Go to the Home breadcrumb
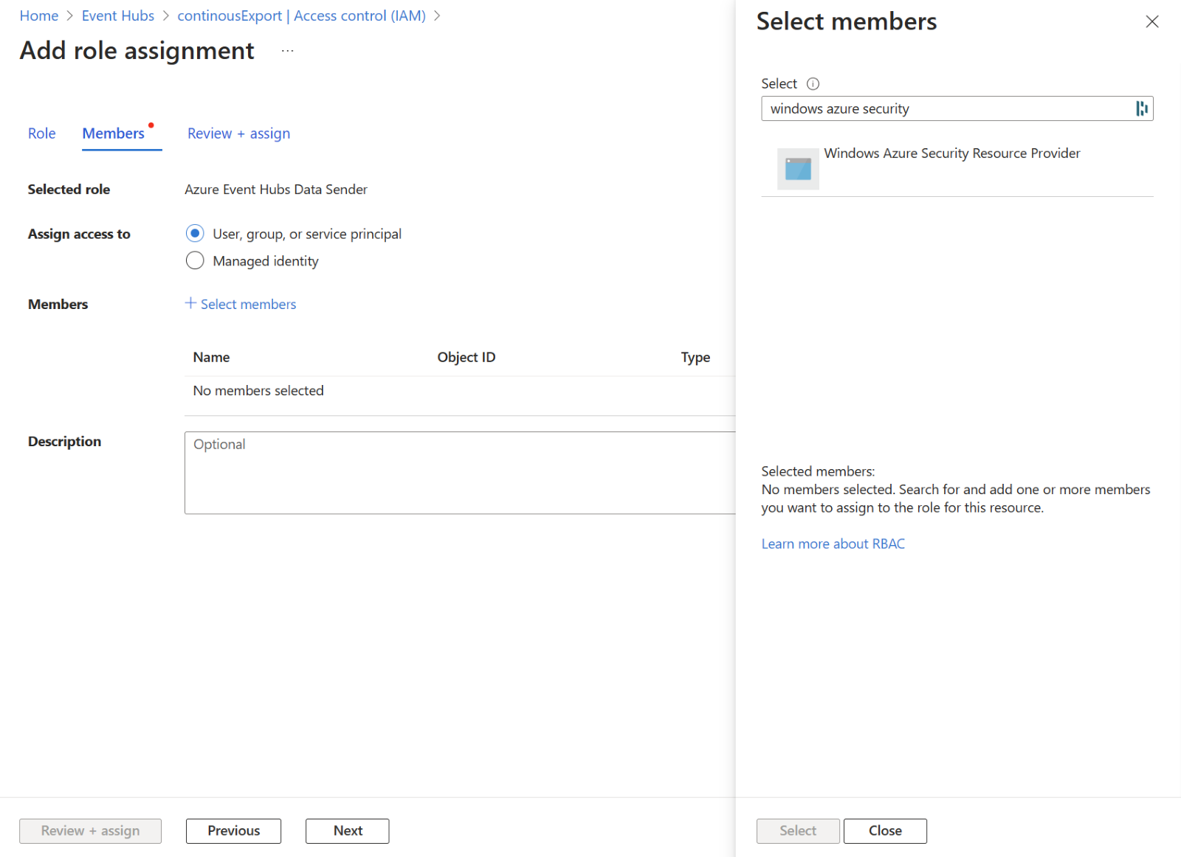 39,16
